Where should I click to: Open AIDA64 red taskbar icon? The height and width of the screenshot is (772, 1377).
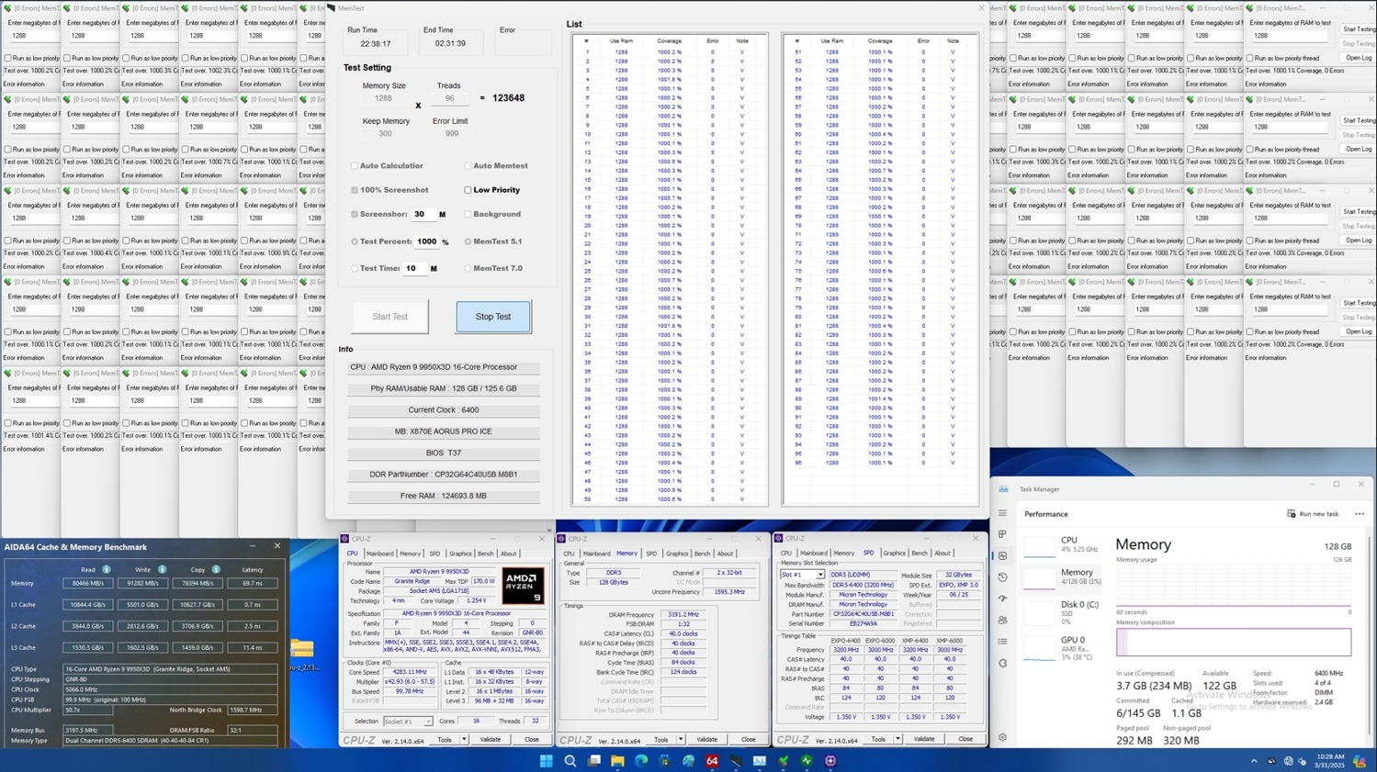click(x=712, y=760)
